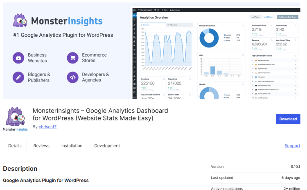Click the plugin mascot icon beside the title

coord(15,116)
